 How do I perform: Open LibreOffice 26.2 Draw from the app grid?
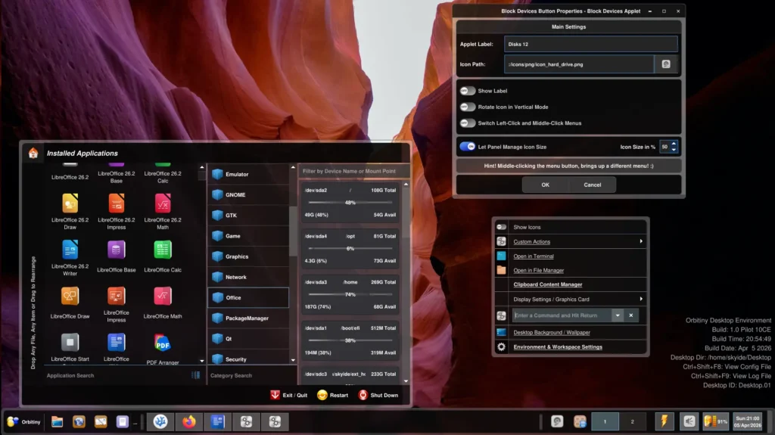pyautogui.click(x=70, y=204)
